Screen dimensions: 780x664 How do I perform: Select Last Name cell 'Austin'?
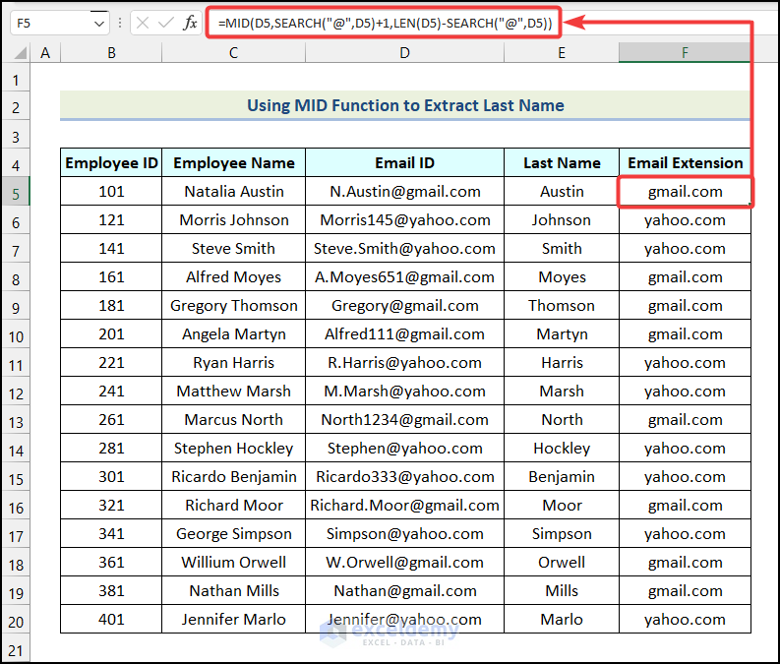(x=562, y=192)
